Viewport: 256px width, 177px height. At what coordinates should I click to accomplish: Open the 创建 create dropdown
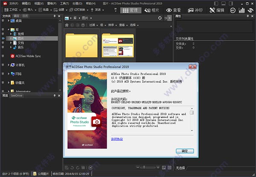click(x=61, y=10)
